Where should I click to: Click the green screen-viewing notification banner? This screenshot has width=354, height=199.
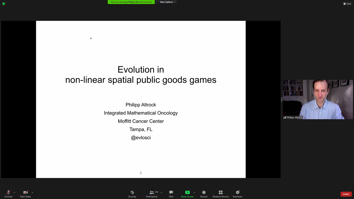[131, 2]
